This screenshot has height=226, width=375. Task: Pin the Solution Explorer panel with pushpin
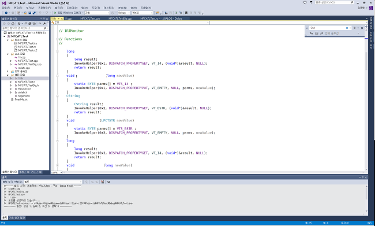(44, 18)
